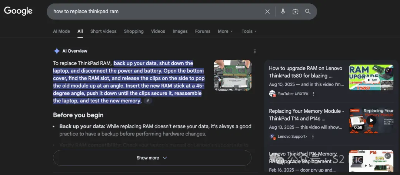
Task: Click the 'Aug 10, 2025' result snippet
Action: point(306,84)
